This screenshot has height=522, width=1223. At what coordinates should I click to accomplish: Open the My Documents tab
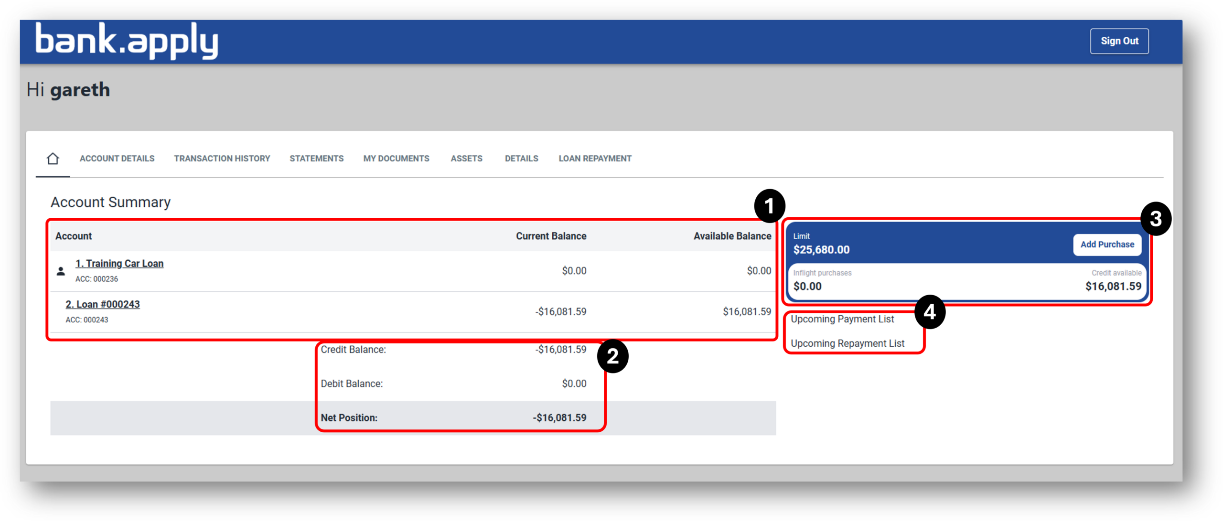coord(396,158)
